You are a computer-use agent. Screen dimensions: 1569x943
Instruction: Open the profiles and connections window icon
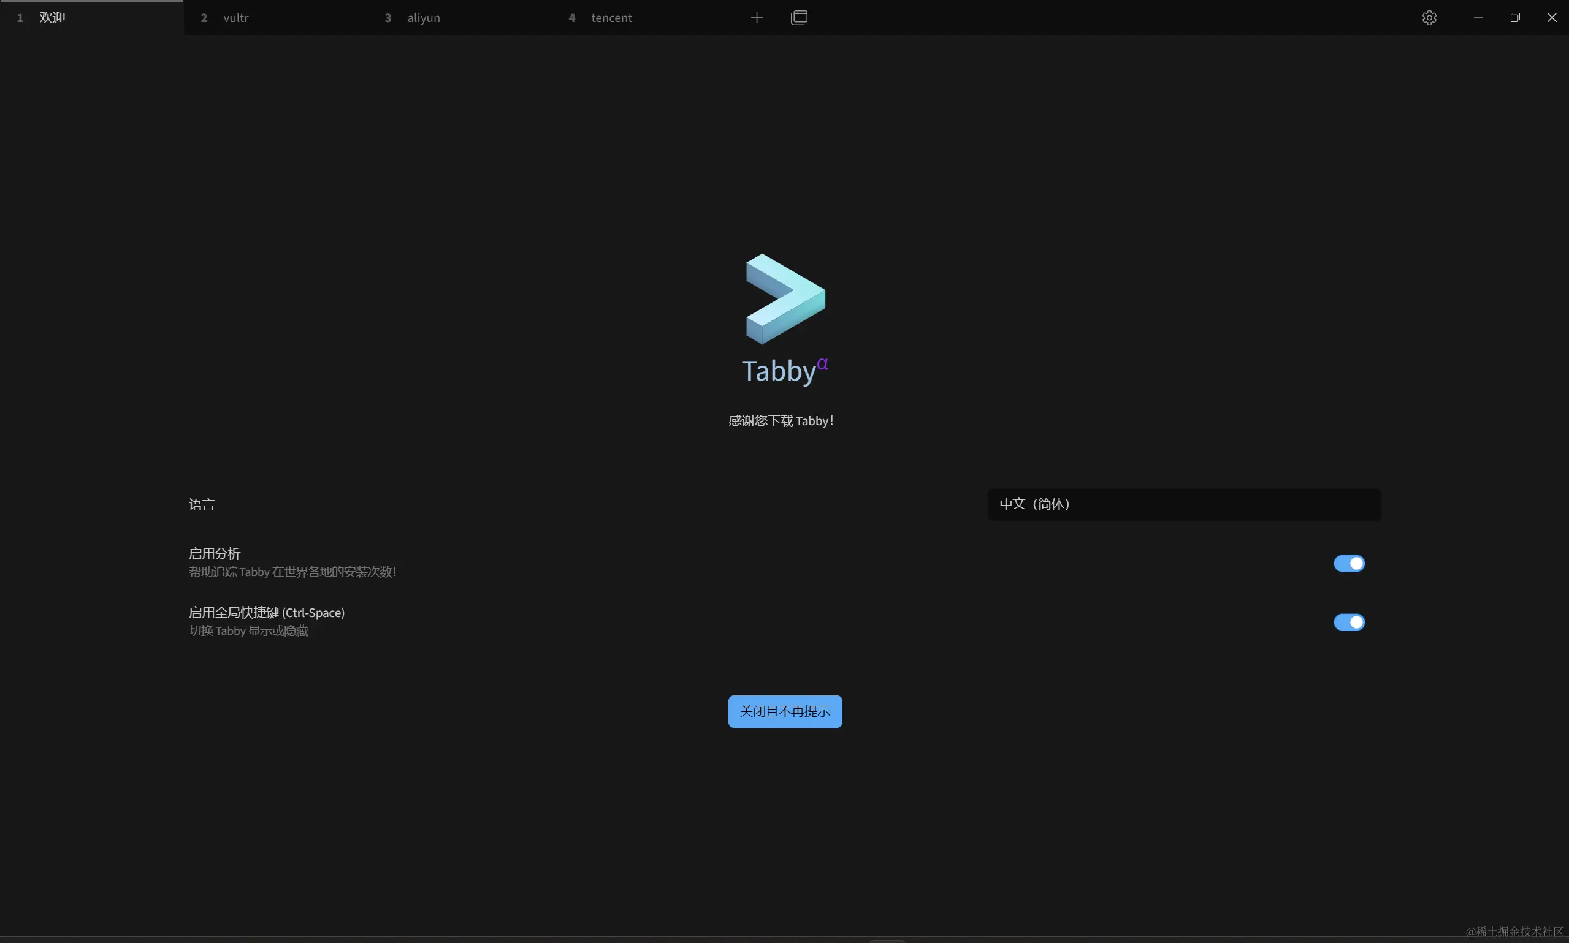(799, 18)
